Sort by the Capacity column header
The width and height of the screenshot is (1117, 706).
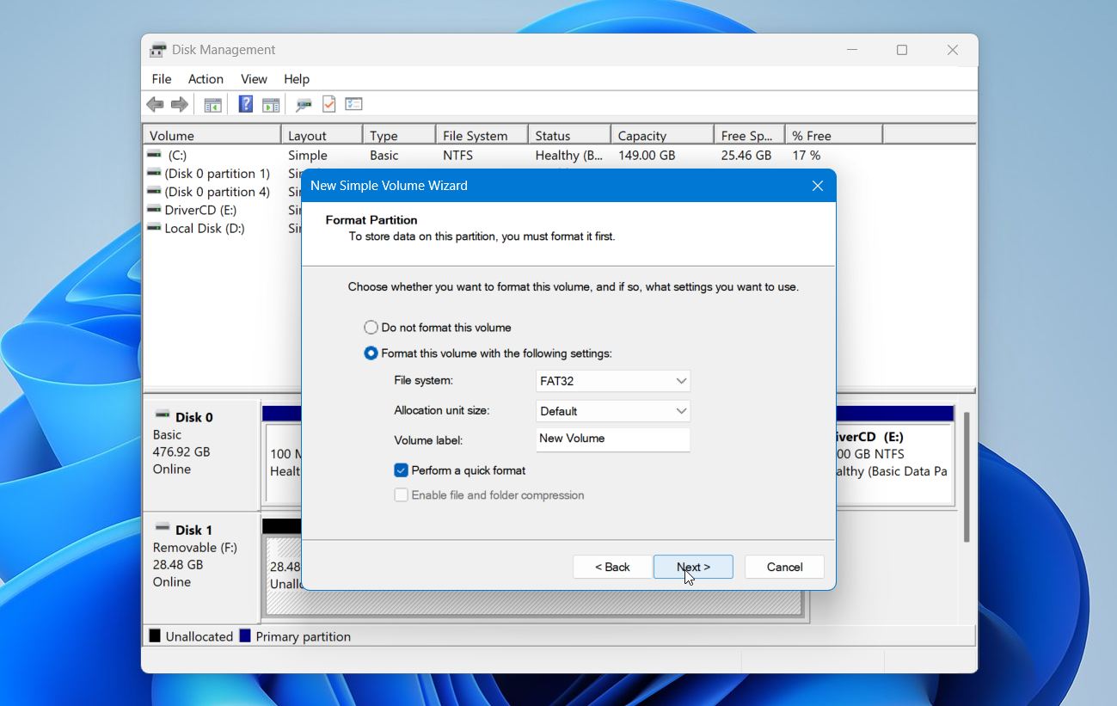click(663, 135)
